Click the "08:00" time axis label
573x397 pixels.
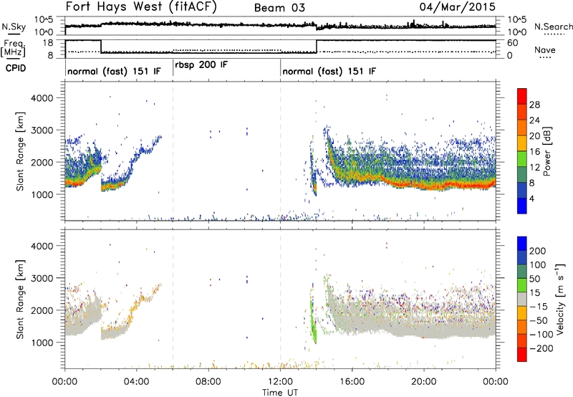point(208,382)
